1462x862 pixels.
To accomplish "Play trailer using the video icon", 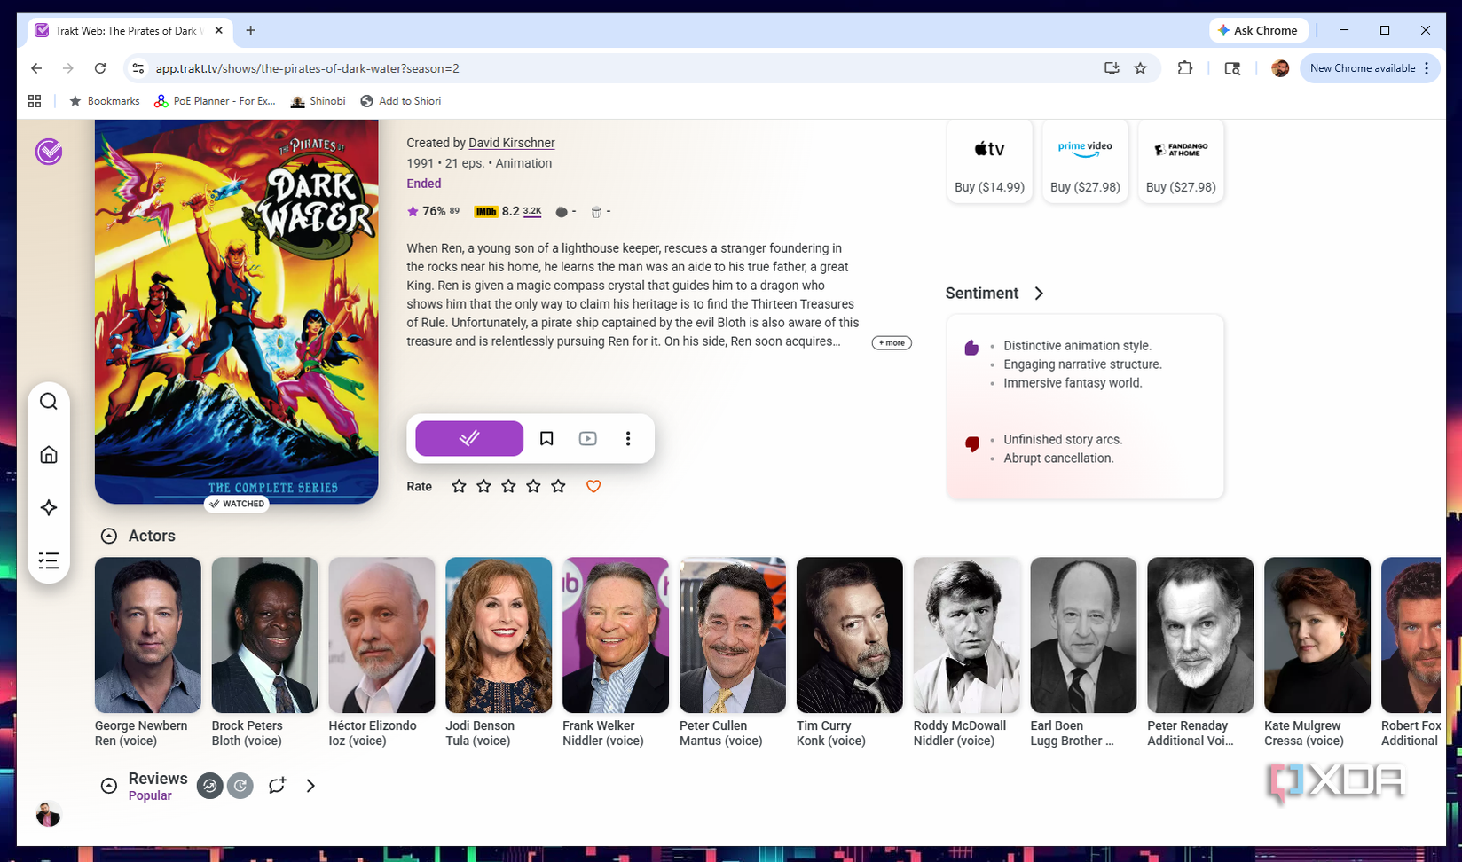I will pyautogui.click(x=587, y=438).
